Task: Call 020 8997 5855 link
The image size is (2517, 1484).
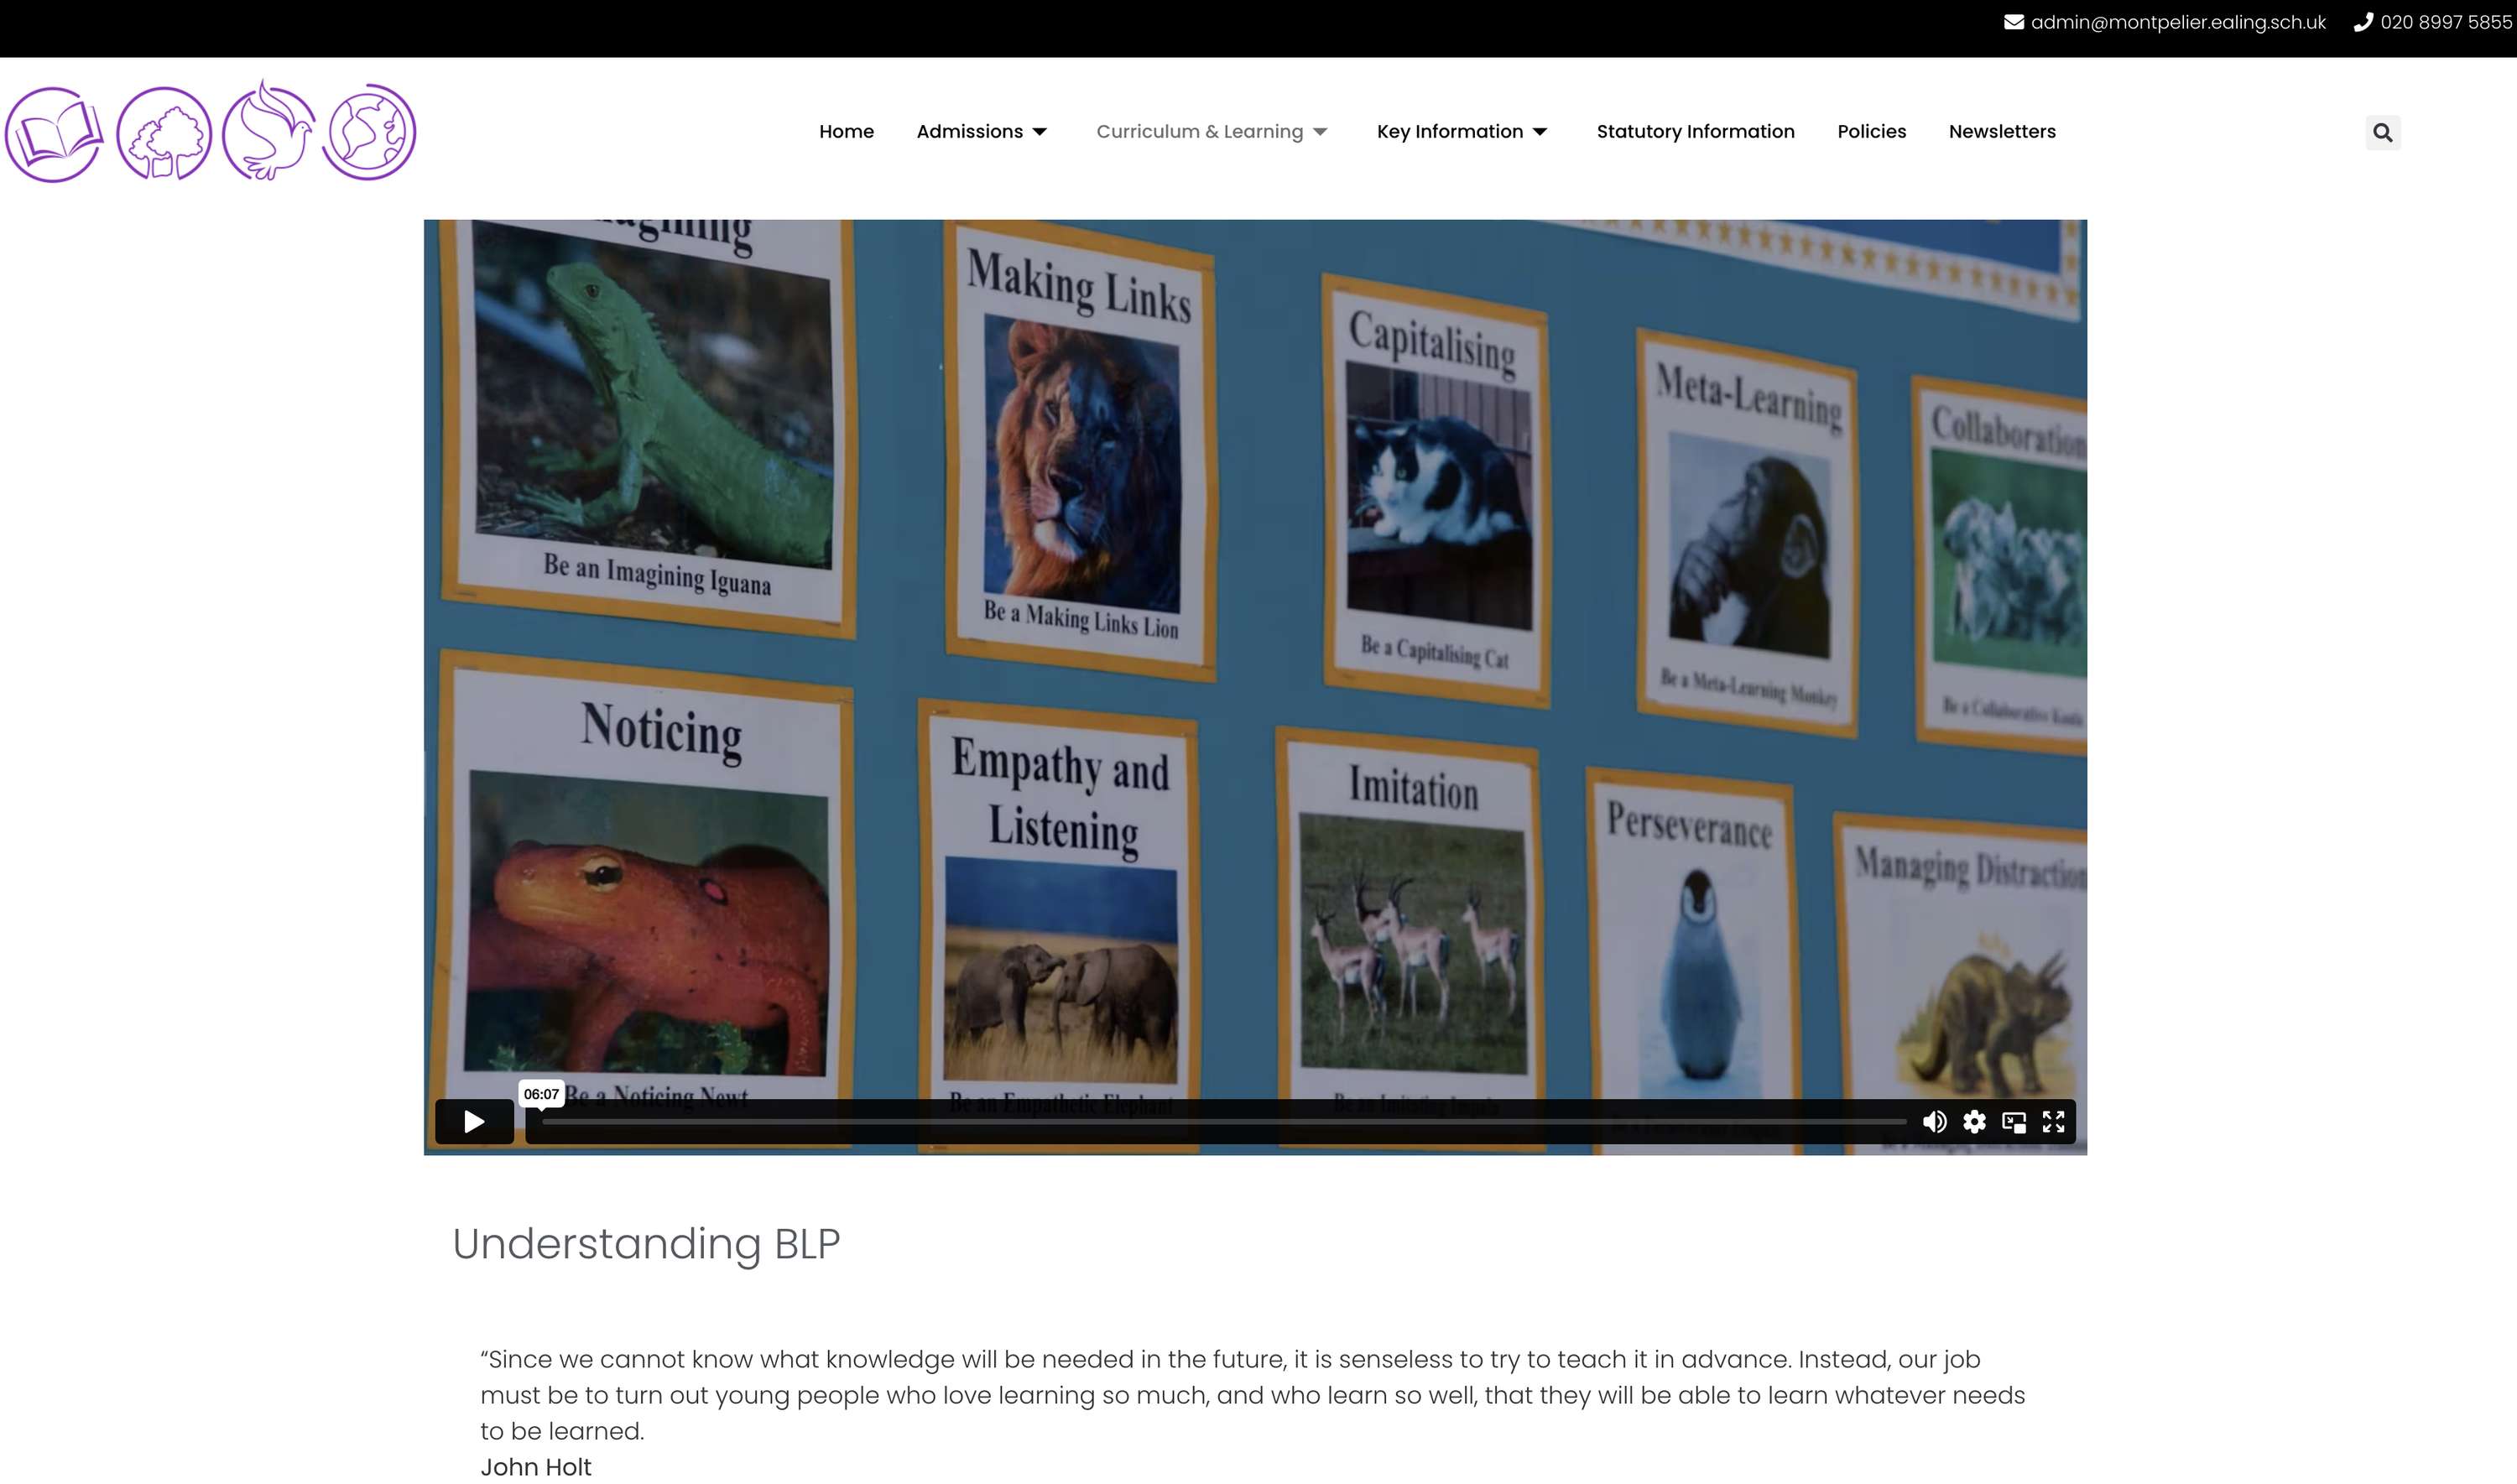Action: coord(2445,22)
